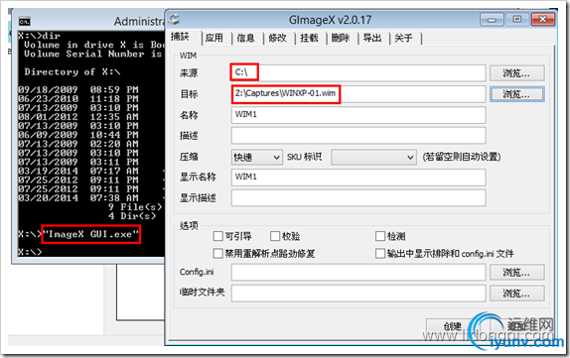Select the 导出 tab
The width and height of the screenshot is (570, 358).
click(372, 38)
